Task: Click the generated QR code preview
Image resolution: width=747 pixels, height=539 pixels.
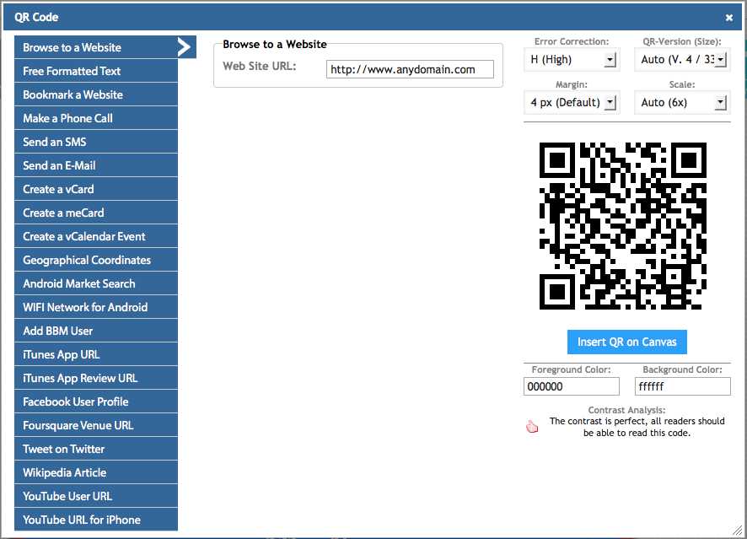Action: click(x=623, y=225)
